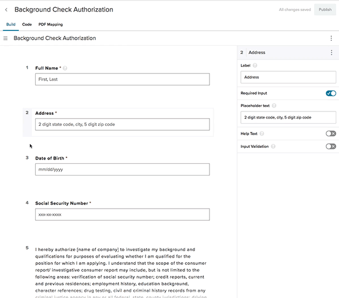This screenshot has width=339, height=298.
Task: Open the PDF Mapping tab
Action: (51, 24)
